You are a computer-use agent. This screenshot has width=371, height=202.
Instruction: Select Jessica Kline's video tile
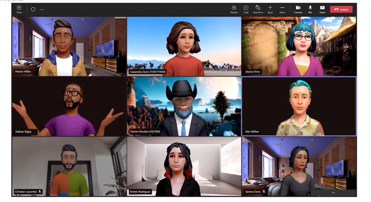(x=299, y=46)
